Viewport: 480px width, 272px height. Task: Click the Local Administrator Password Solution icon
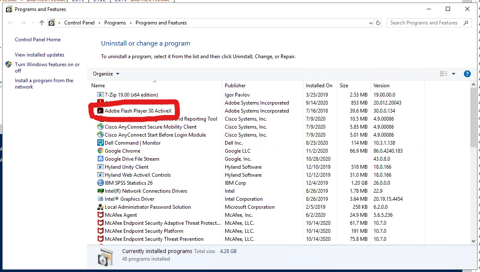[x=101, y=207]
